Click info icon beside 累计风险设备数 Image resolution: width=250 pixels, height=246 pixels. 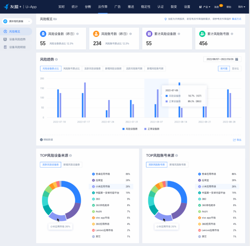tap(179, 34)
